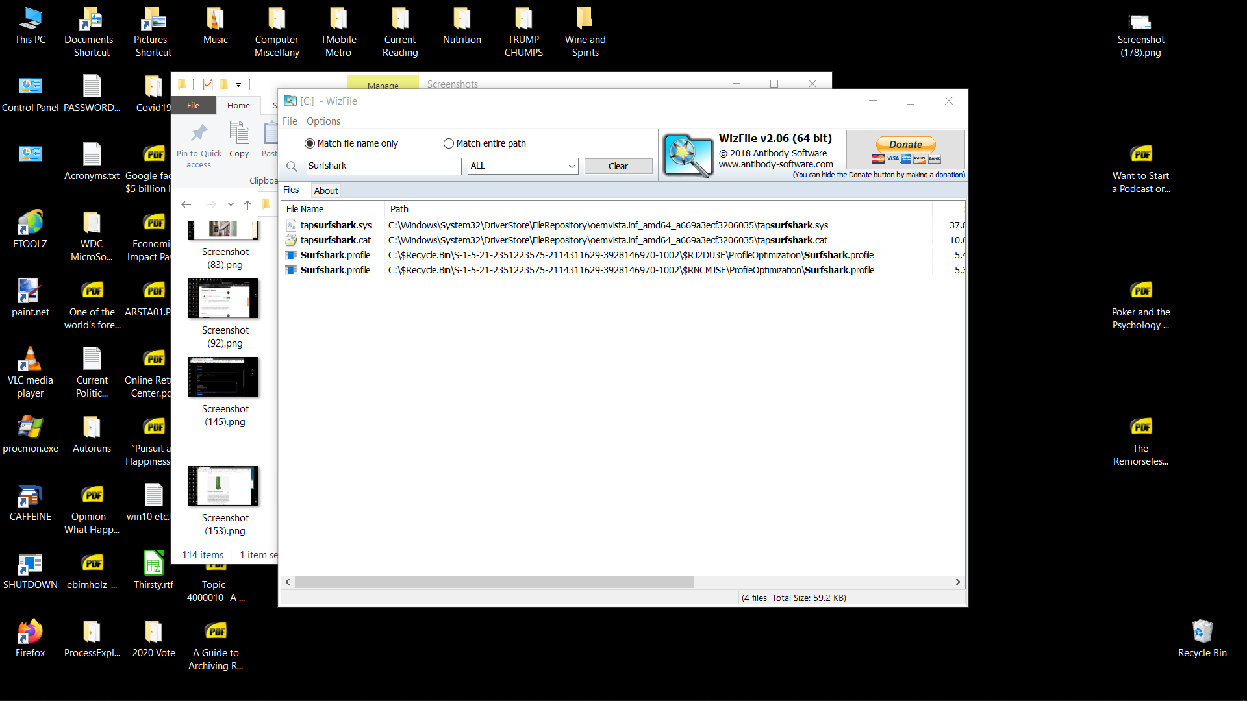This screenshot has width=1247, height=701.
Task: Open Thirsty.rtf desktop file
Action: (153, 571)
